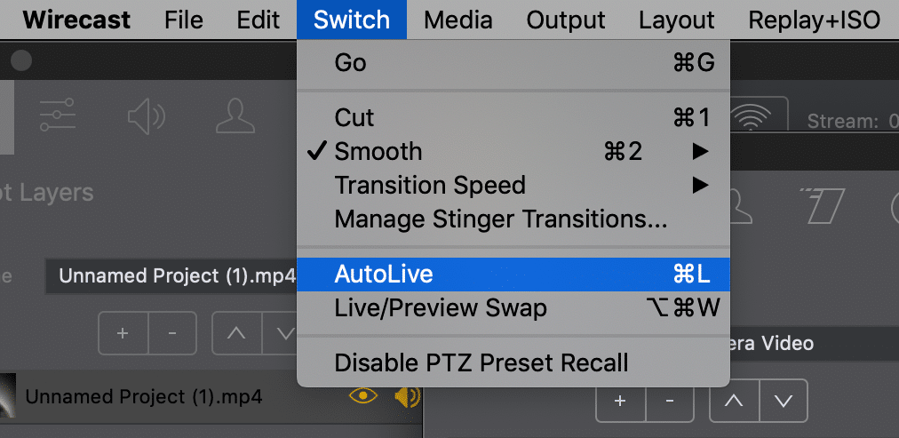Open the Unnamed Project (1).mp4 source dropdown
899x438 pixels.
pyautogui.click(x=172, y=276)
